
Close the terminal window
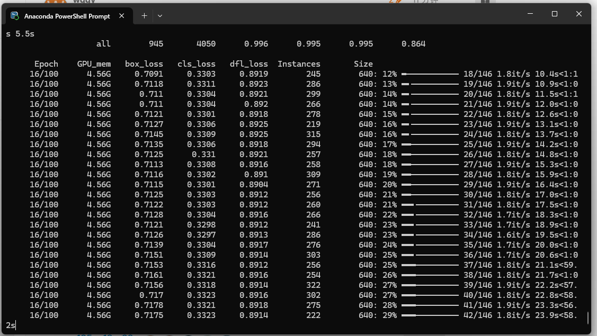[578, 14]
